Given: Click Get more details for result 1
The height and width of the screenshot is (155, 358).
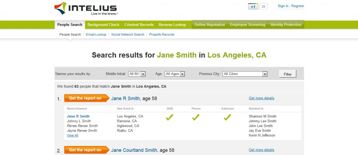Looking at the screenshot, I should click(262, 98).
